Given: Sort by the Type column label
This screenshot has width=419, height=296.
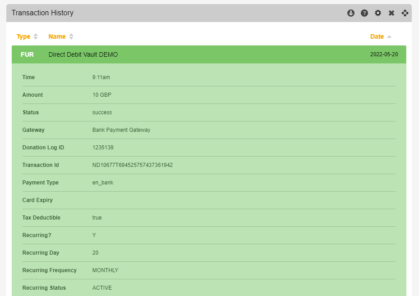Looking at the screenshot, I should click(23, 36).
